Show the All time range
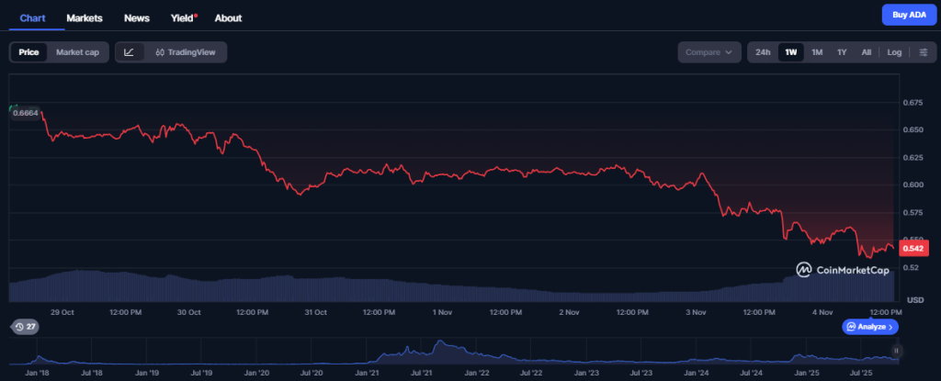Viewport: 941px width, 381px height. point(866,52)
